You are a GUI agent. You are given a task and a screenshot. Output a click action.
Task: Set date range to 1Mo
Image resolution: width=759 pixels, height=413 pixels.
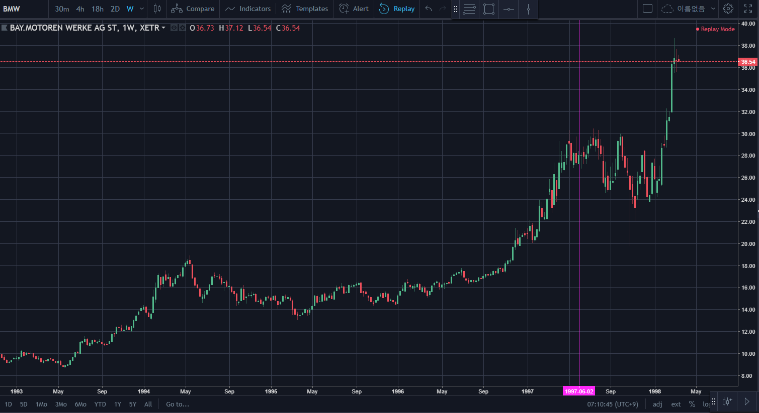pos(41,404)
